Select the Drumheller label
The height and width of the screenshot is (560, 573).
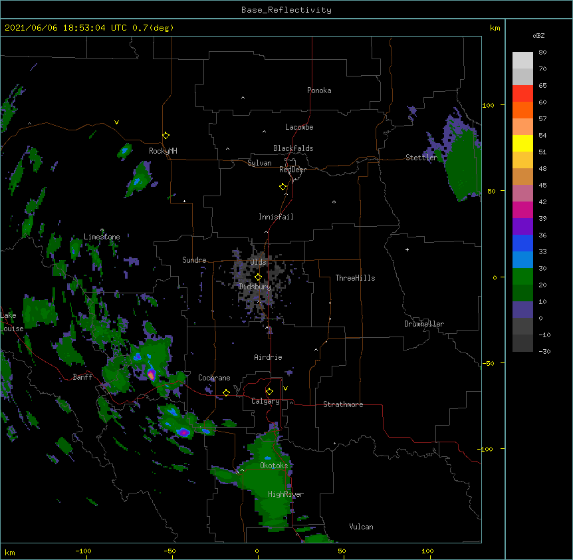tap(424, 324)
